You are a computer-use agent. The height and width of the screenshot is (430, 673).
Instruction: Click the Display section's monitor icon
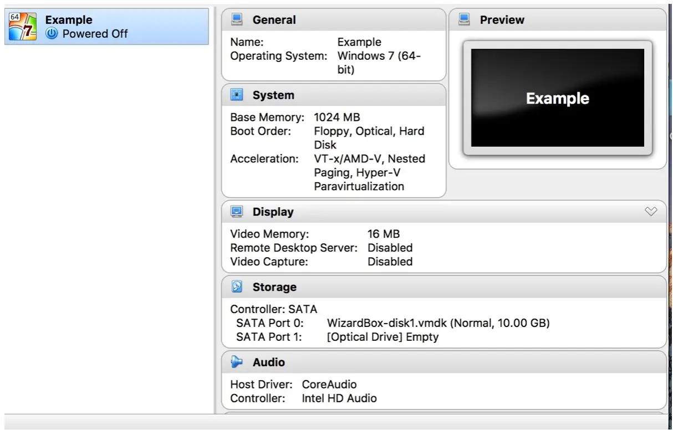pyautogui.click(x=237, y=212)
